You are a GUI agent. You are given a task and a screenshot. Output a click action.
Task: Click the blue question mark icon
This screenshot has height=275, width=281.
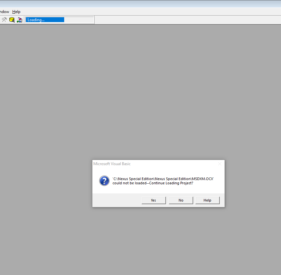point(104,181)
